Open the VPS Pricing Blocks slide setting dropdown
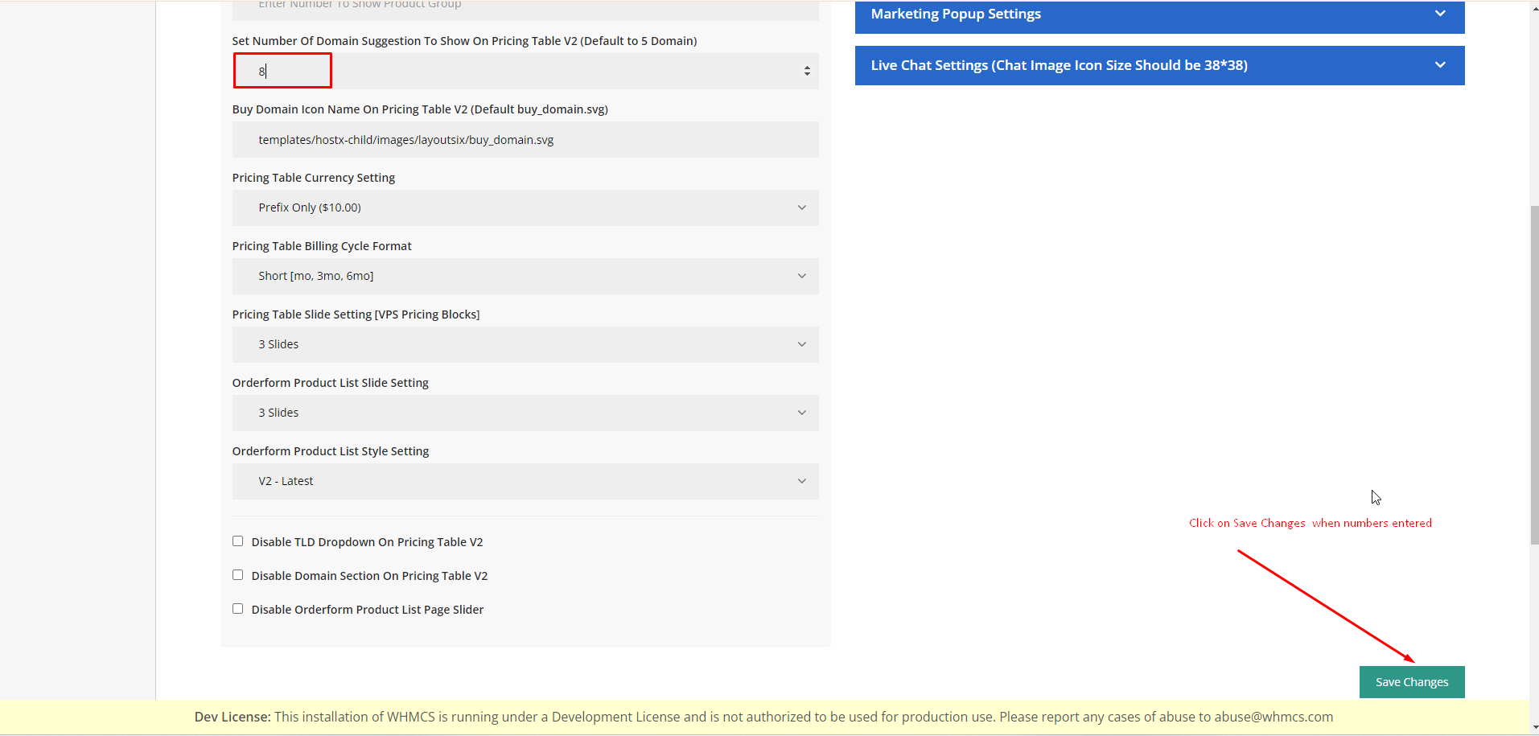Screen dimensions: 1539x736 (525, 344)
